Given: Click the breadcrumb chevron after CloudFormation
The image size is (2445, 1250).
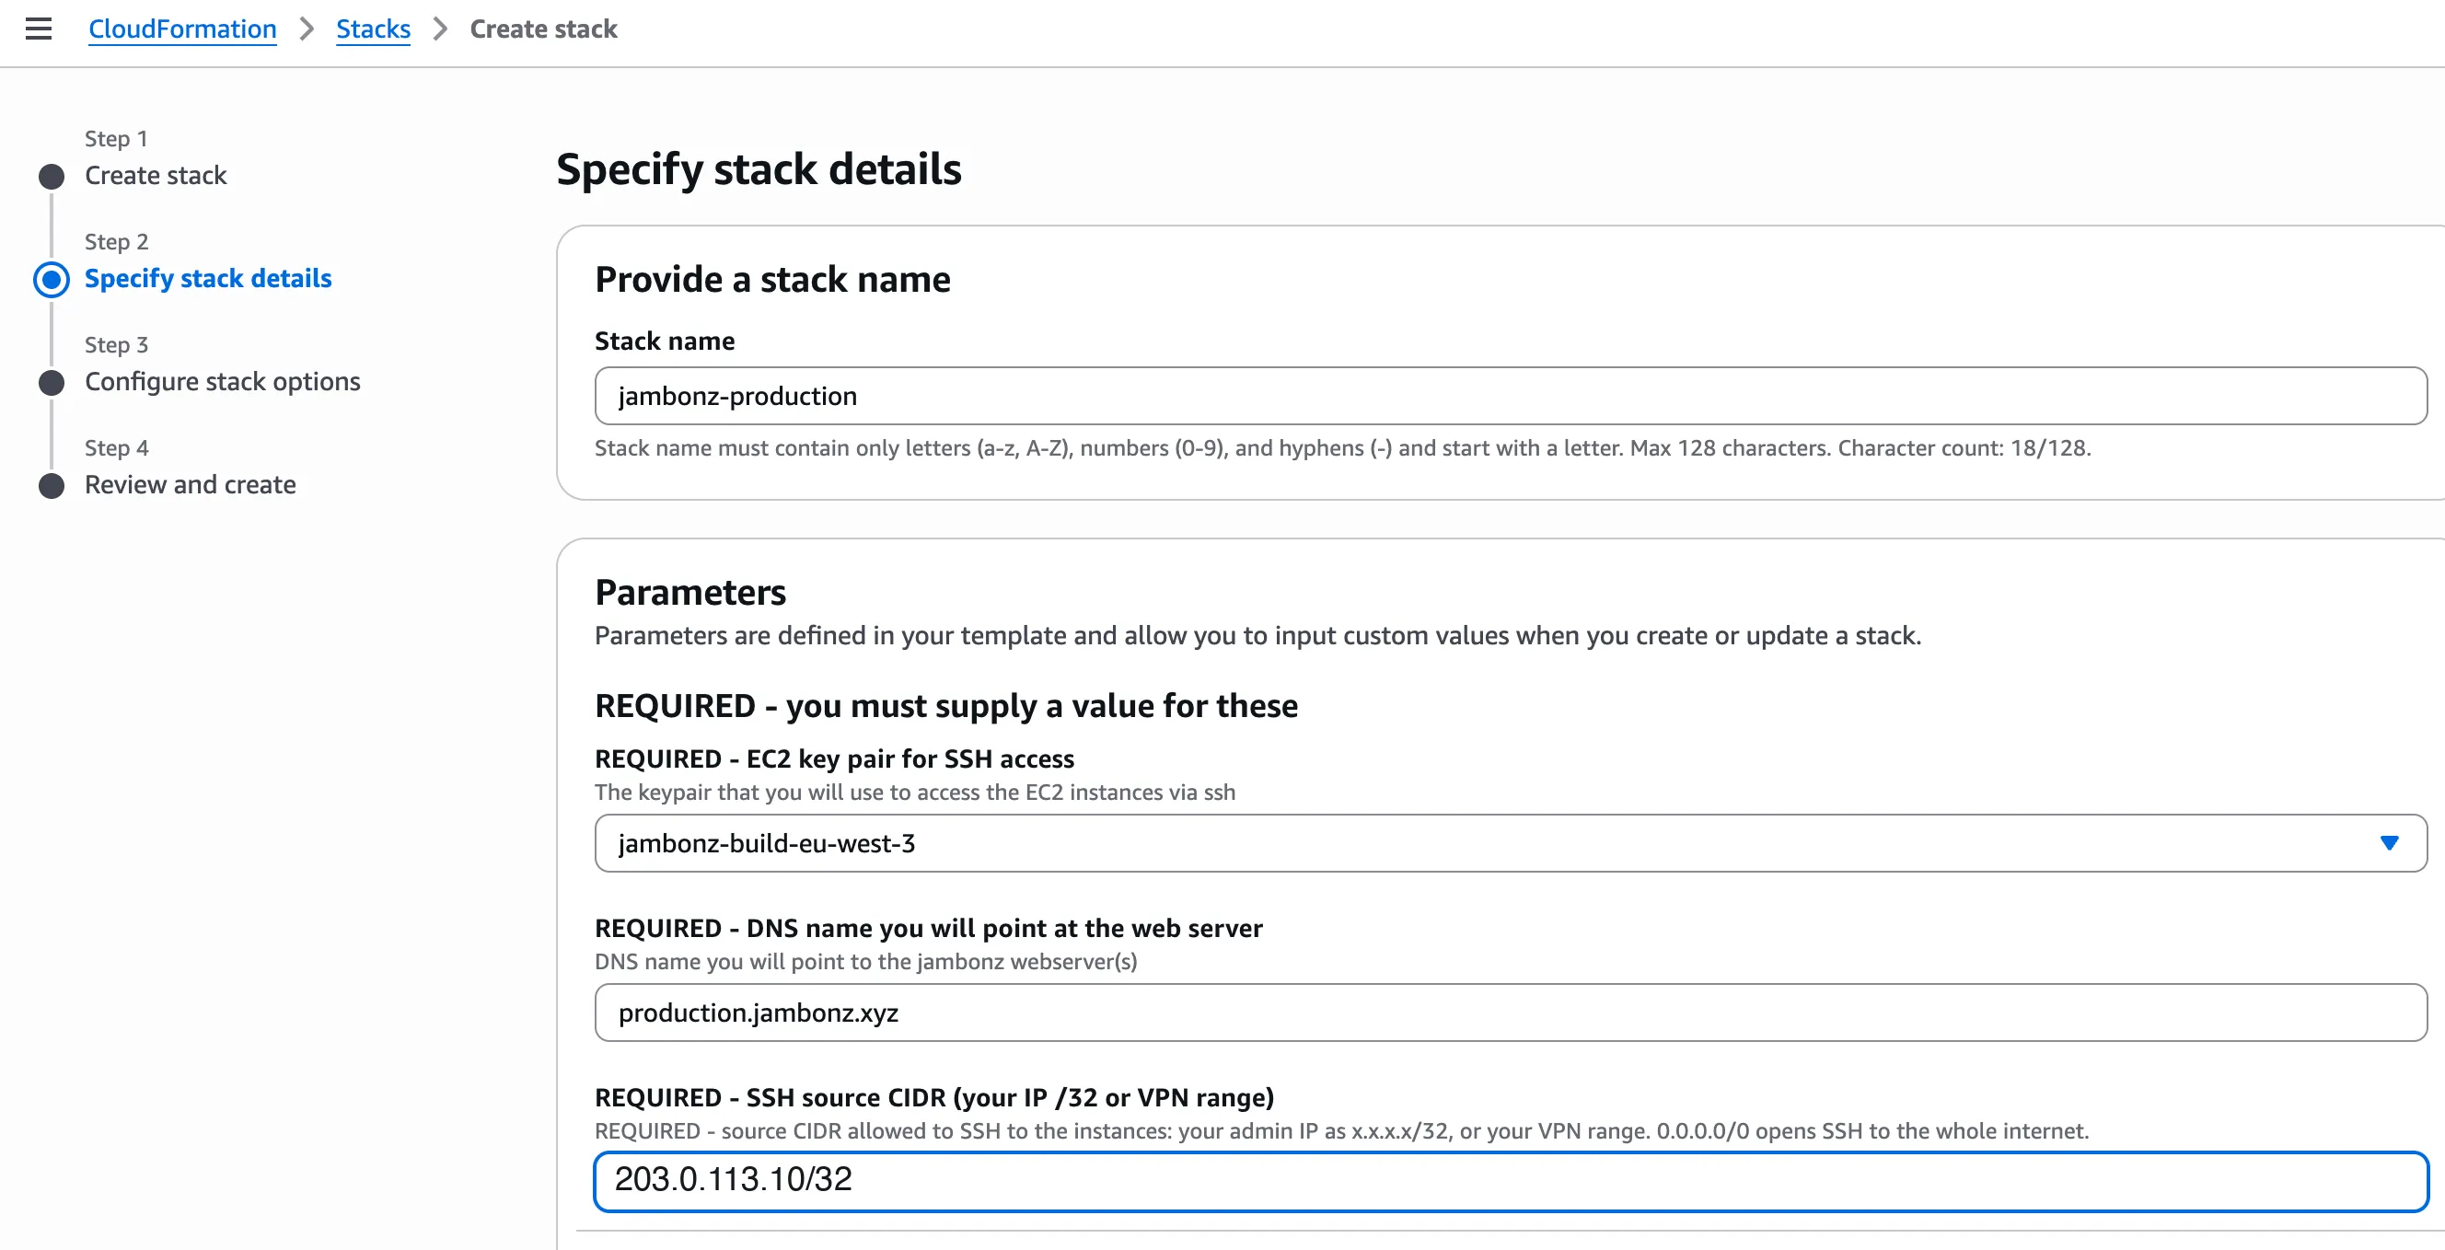Looking at the screenshot, I should coord(307,29).
